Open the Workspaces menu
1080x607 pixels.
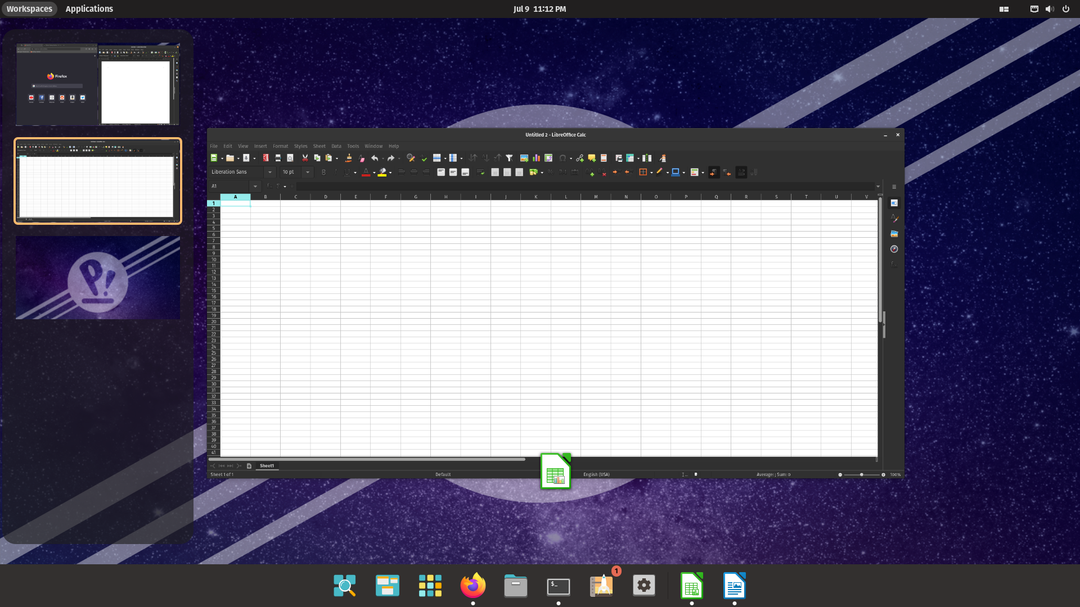(29, 8)
